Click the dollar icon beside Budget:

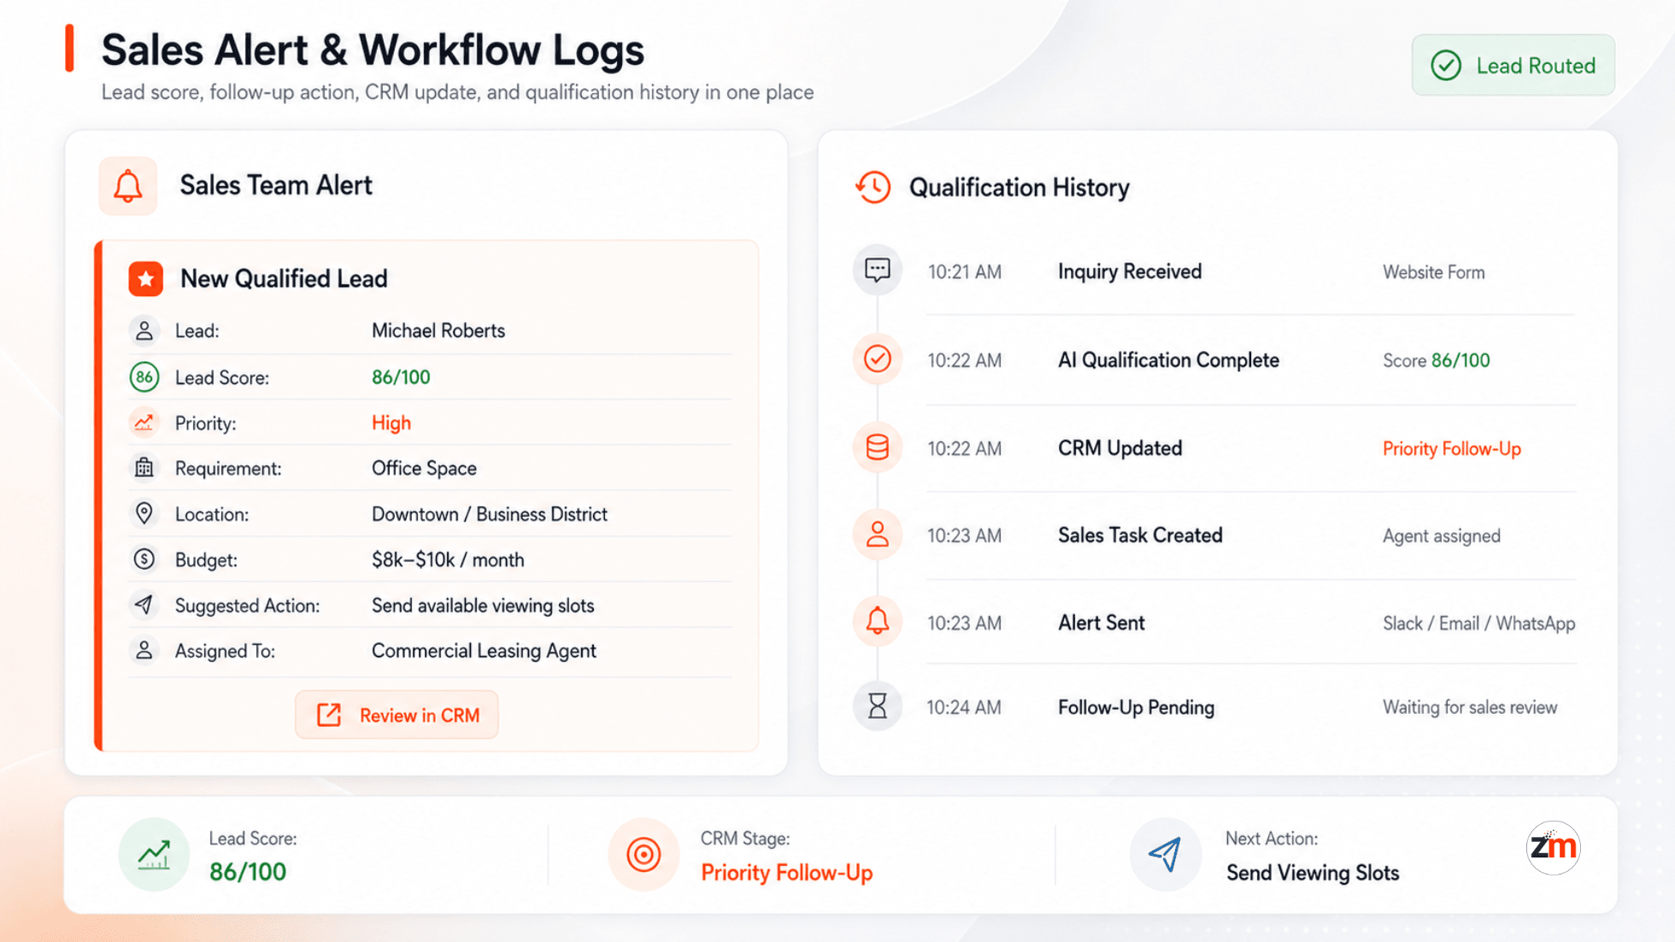click(x=144, y=559)
